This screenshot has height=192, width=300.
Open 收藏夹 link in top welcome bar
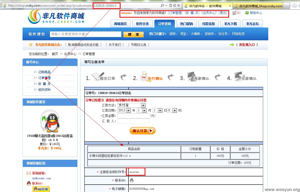pyautogui.click(x=192, y=13)
